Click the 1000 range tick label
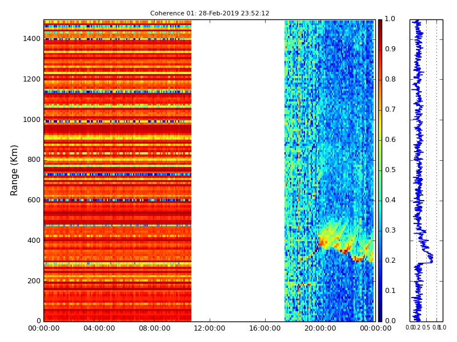 click(32, 120)
